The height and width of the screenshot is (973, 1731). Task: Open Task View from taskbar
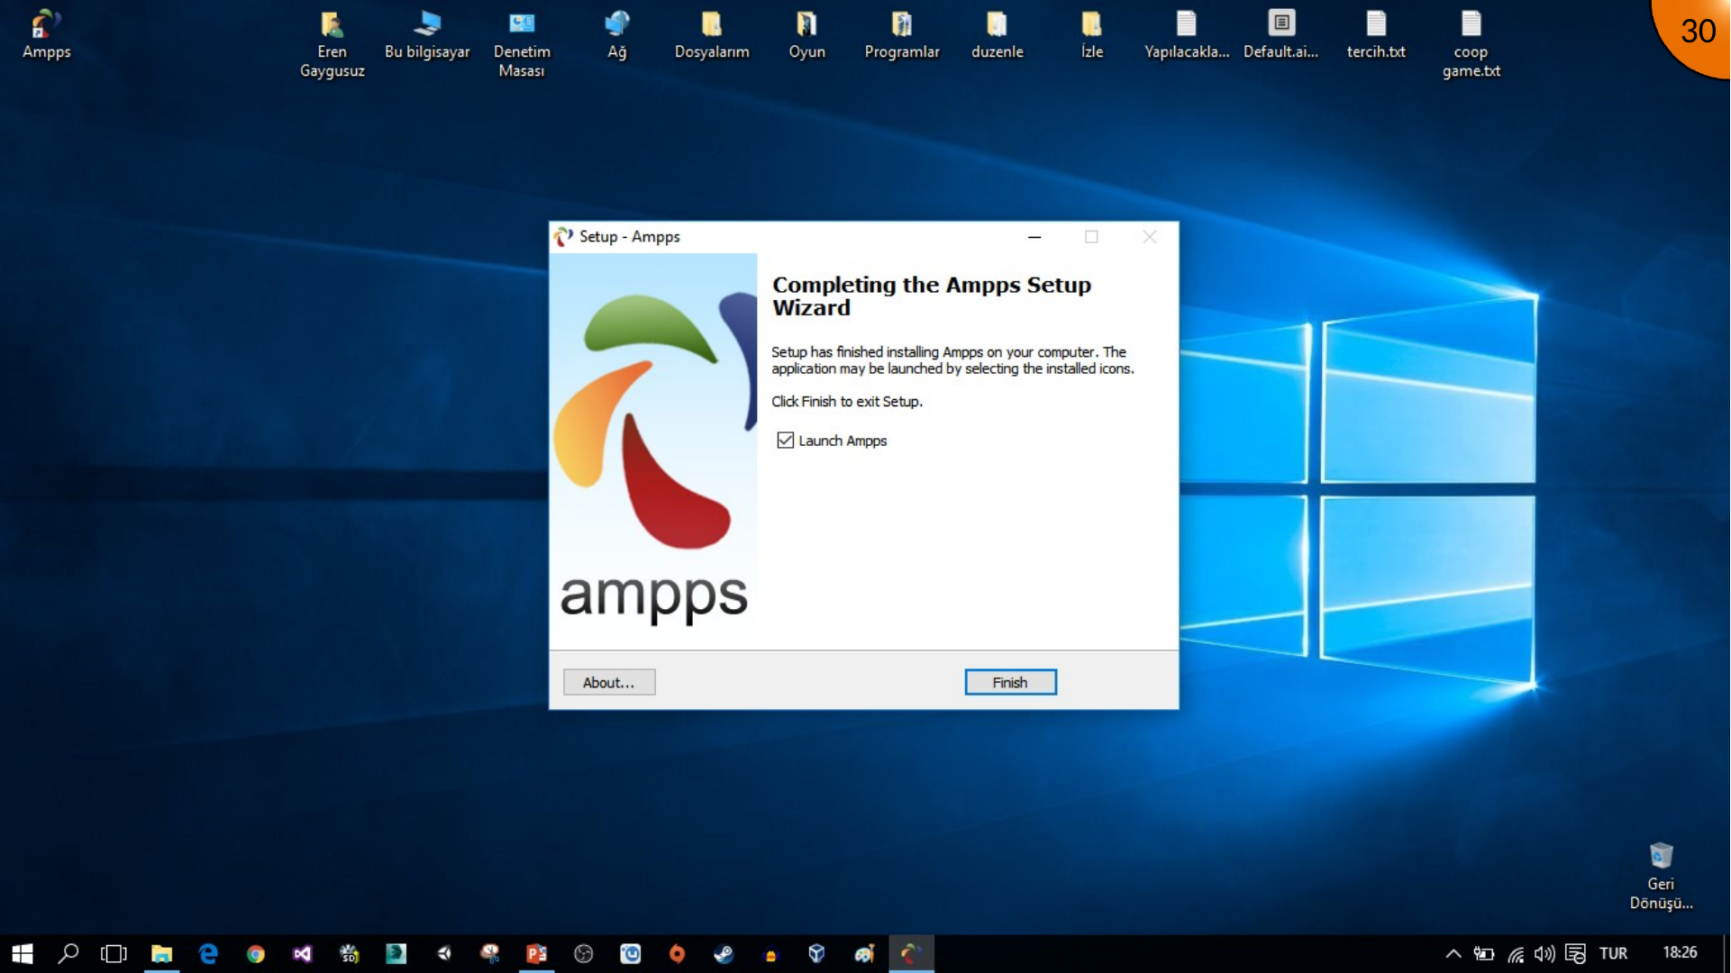[x=114, y=954]
